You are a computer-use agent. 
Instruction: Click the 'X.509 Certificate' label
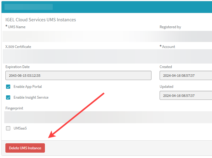tap(18, 47)
